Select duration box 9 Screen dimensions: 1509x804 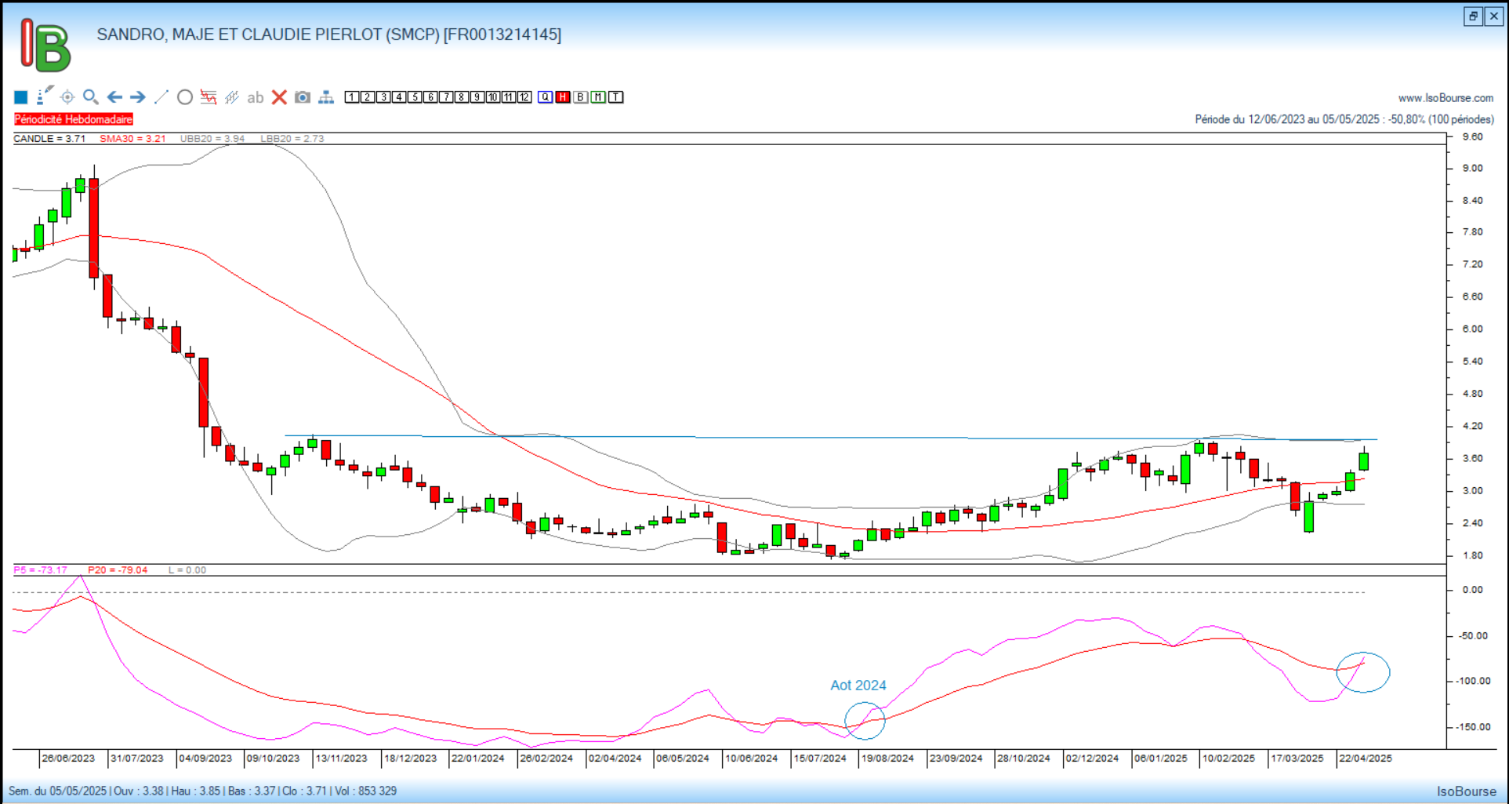coord(477,97)
